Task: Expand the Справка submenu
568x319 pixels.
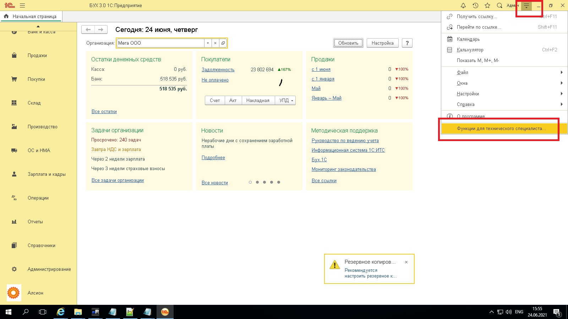Action: coord(504,105)
